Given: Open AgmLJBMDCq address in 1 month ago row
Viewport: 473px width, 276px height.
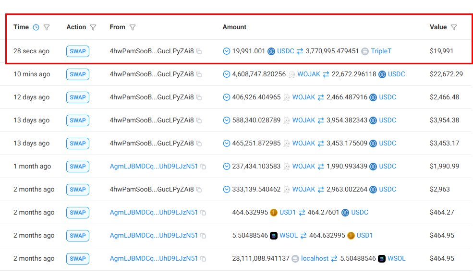Looking at the screenshot, I should [x=154, y=166].
